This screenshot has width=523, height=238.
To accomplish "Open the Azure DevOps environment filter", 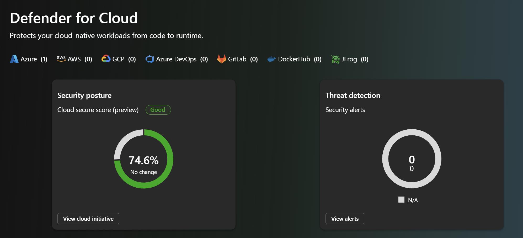I will tap(176, 59).
